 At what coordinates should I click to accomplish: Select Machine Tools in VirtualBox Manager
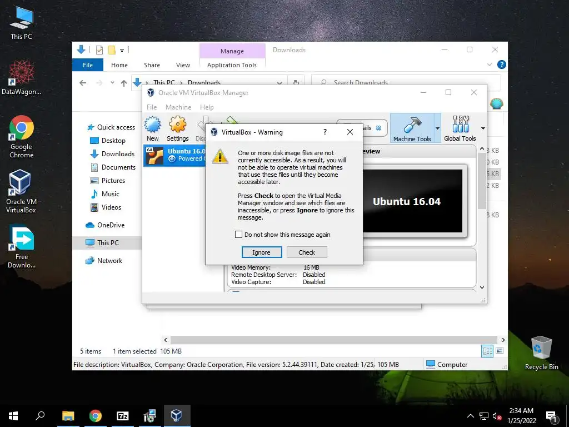click(x=412, y=128)
